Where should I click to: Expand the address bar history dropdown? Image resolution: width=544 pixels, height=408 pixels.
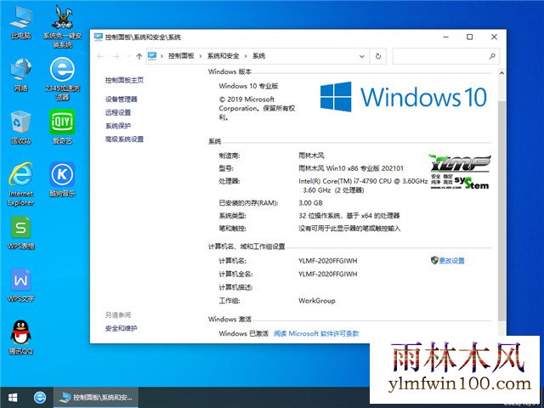click(361, 56)
